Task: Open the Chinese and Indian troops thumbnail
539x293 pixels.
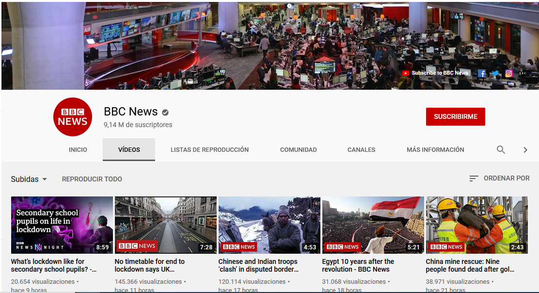Action: [x=269, y=225]
